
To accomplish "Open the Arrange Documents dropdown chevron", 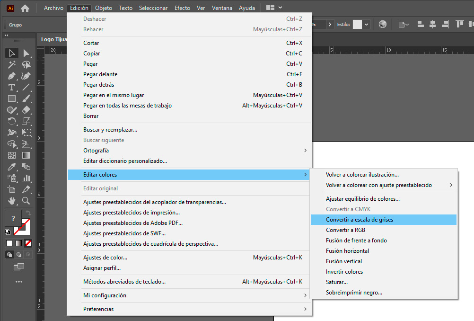I will [280, 8].
